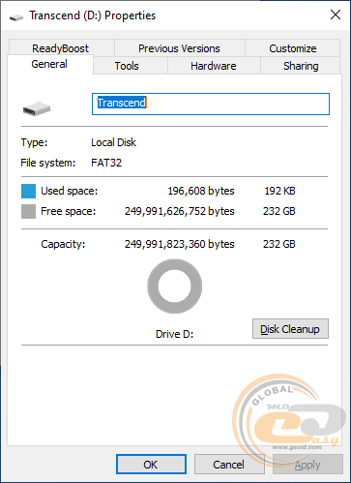351x483 pixels.
Task: Launch Disk Cleanup
Action: tap(290, 329)
